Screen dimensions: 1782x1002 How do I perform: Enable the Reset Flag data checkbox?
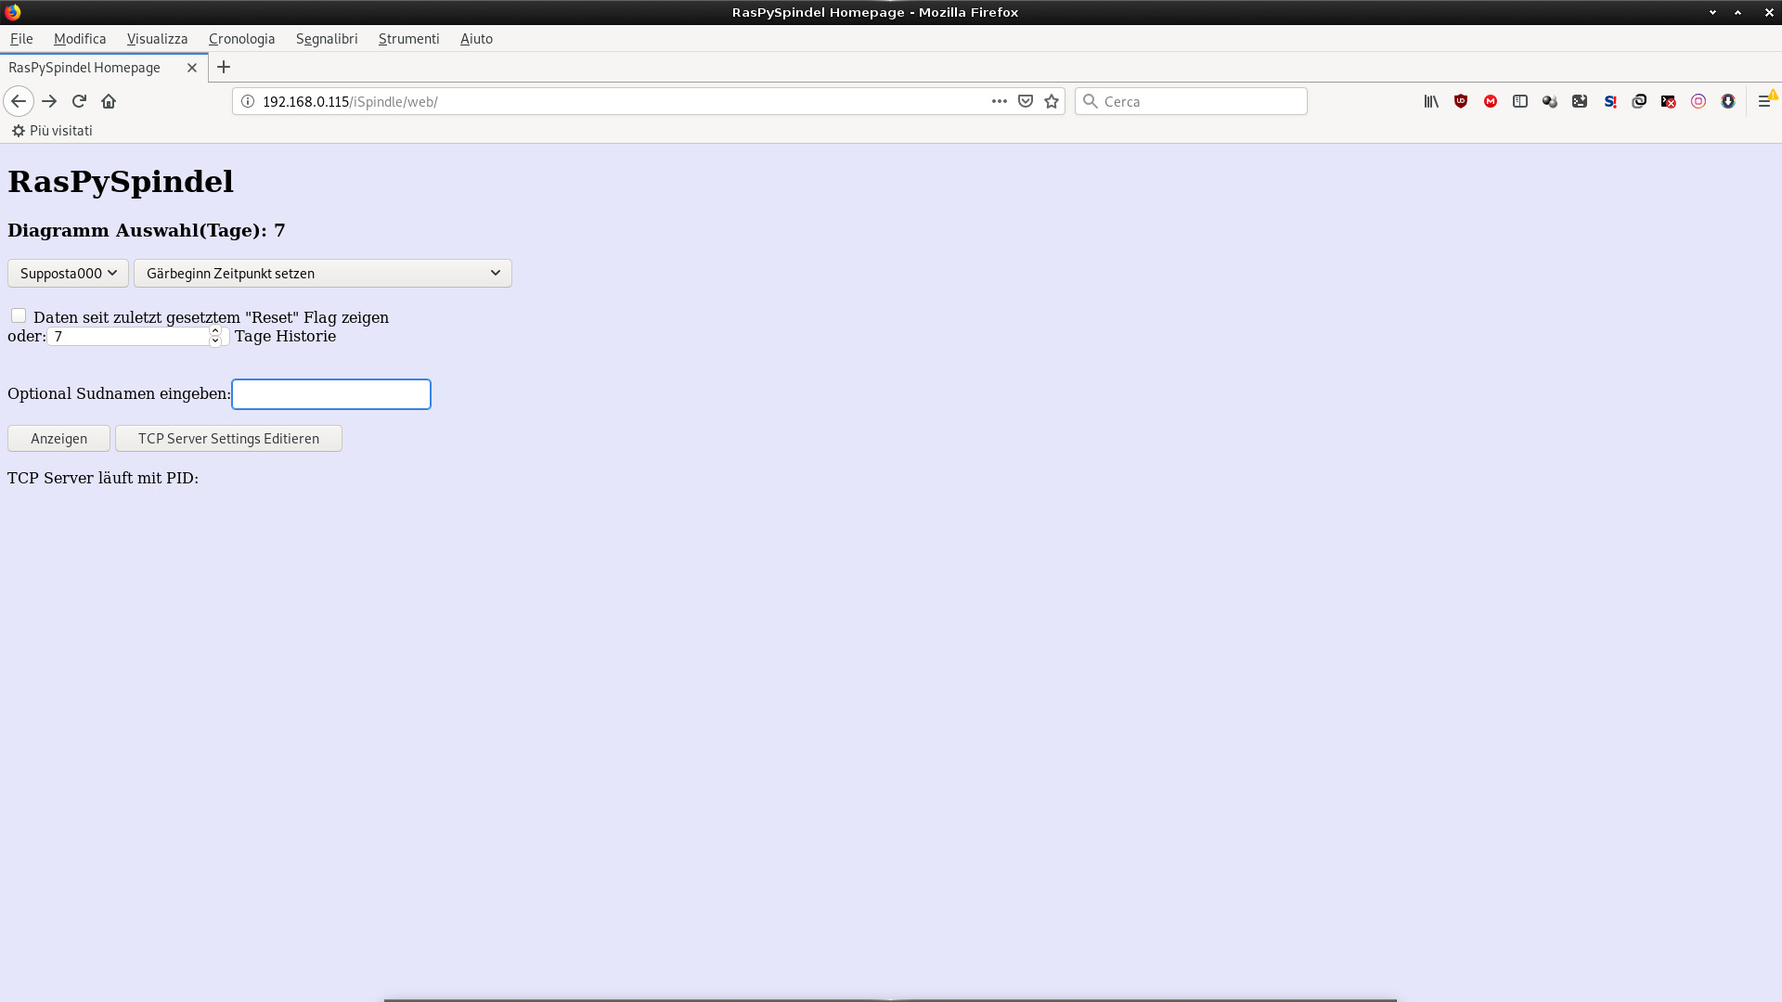(19, 315)
